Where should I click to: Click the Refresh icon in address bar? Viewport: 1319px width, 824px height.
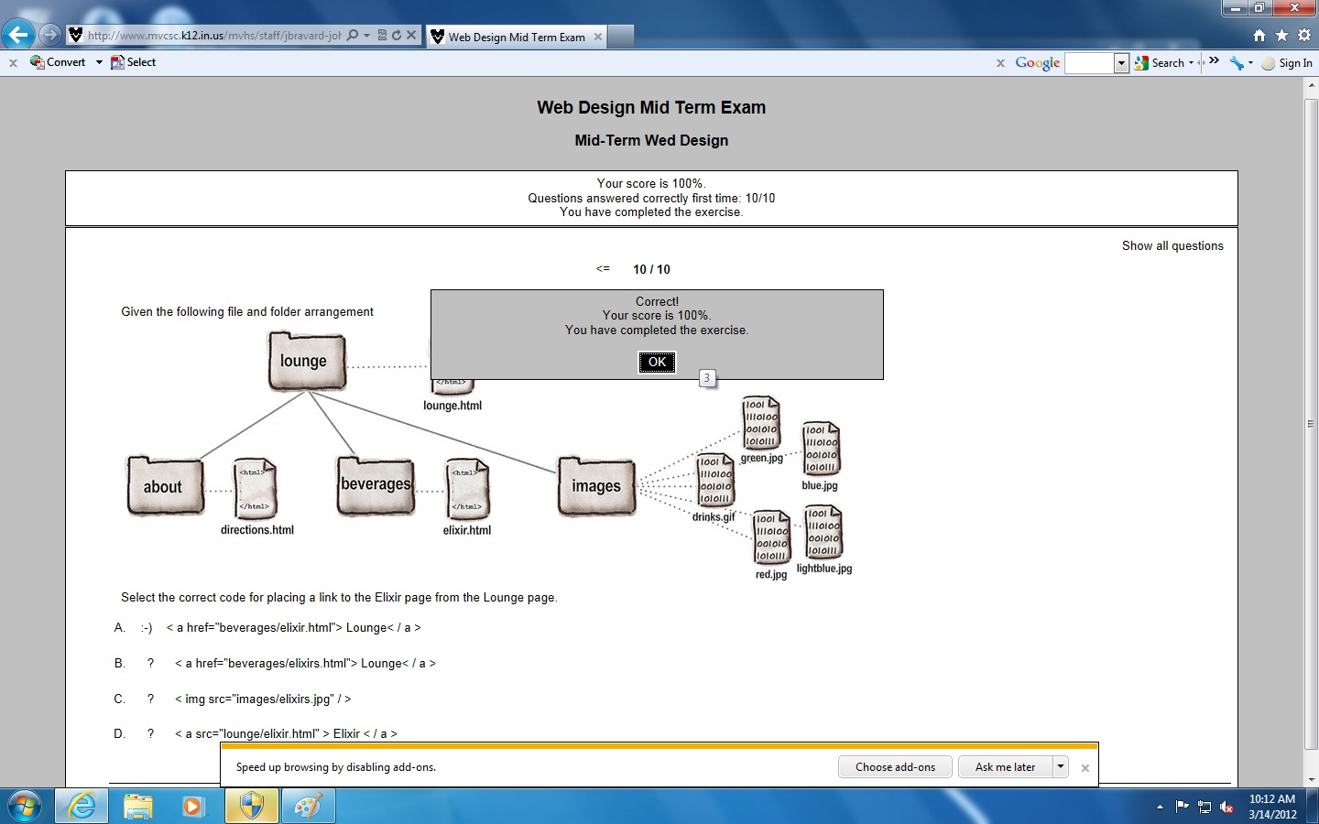point(397,36)
